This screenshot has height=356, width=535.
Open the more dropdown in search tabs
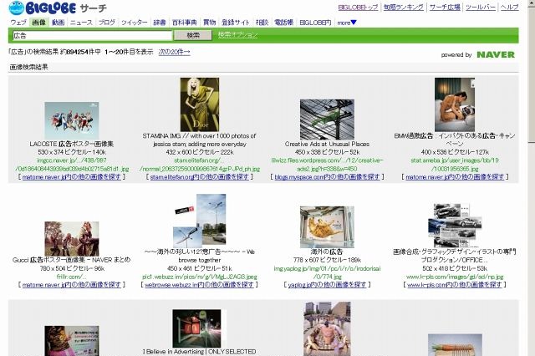[x=347, y=23]
